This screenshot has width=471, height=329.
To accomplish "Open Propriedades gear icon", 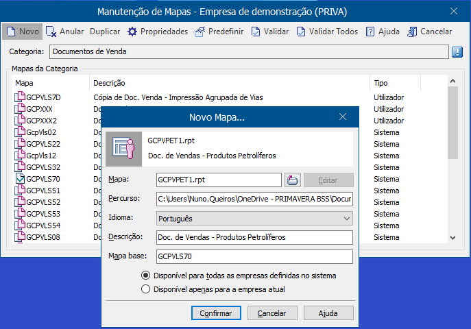I will click(132, 32).
